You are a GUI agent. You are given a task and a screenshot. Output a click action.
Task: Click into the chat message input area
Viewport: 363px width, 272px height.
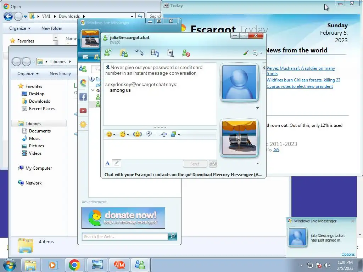click(160, 149)
